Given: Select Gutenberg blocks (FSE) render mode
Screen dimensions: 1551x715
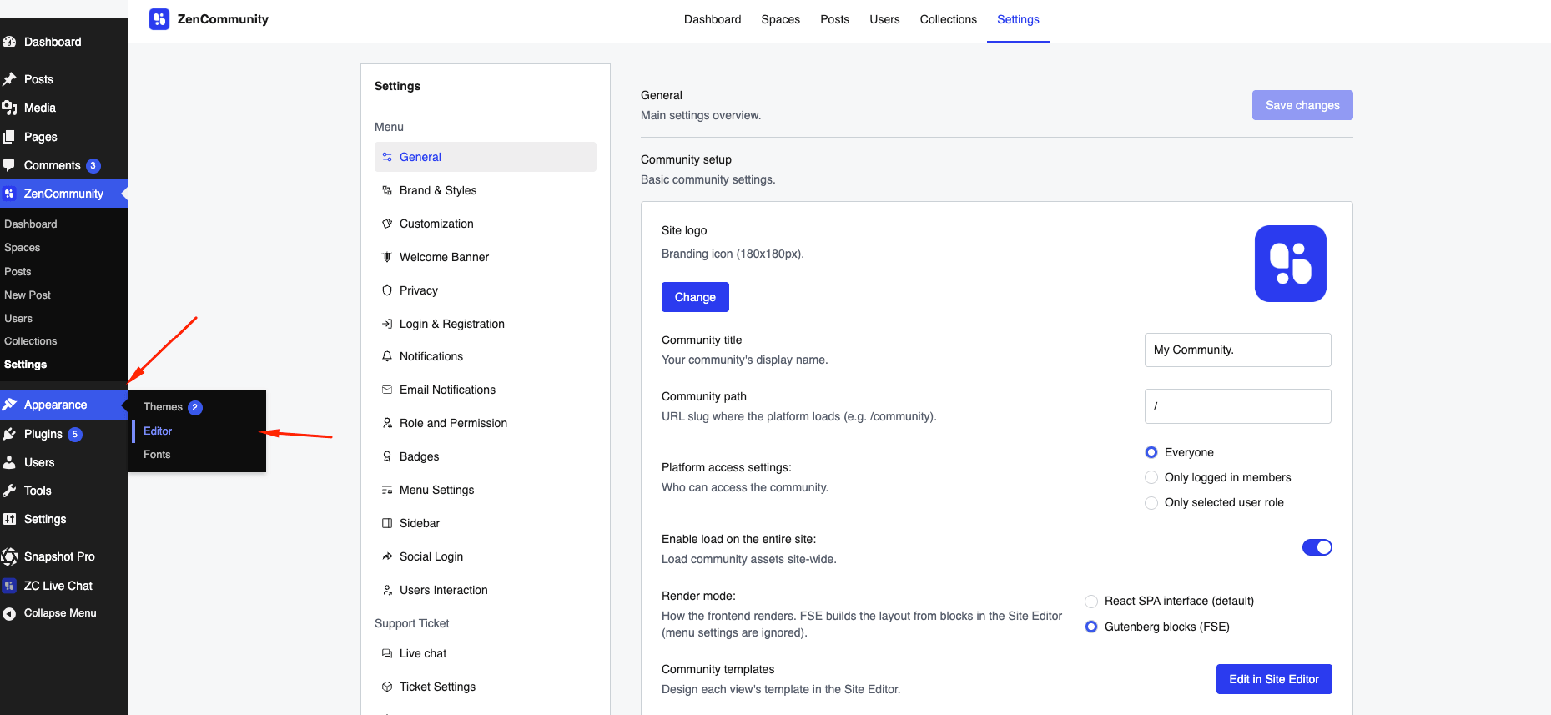Looking at the screenshot, I should pyautogui.click(x=1091, y=627).
